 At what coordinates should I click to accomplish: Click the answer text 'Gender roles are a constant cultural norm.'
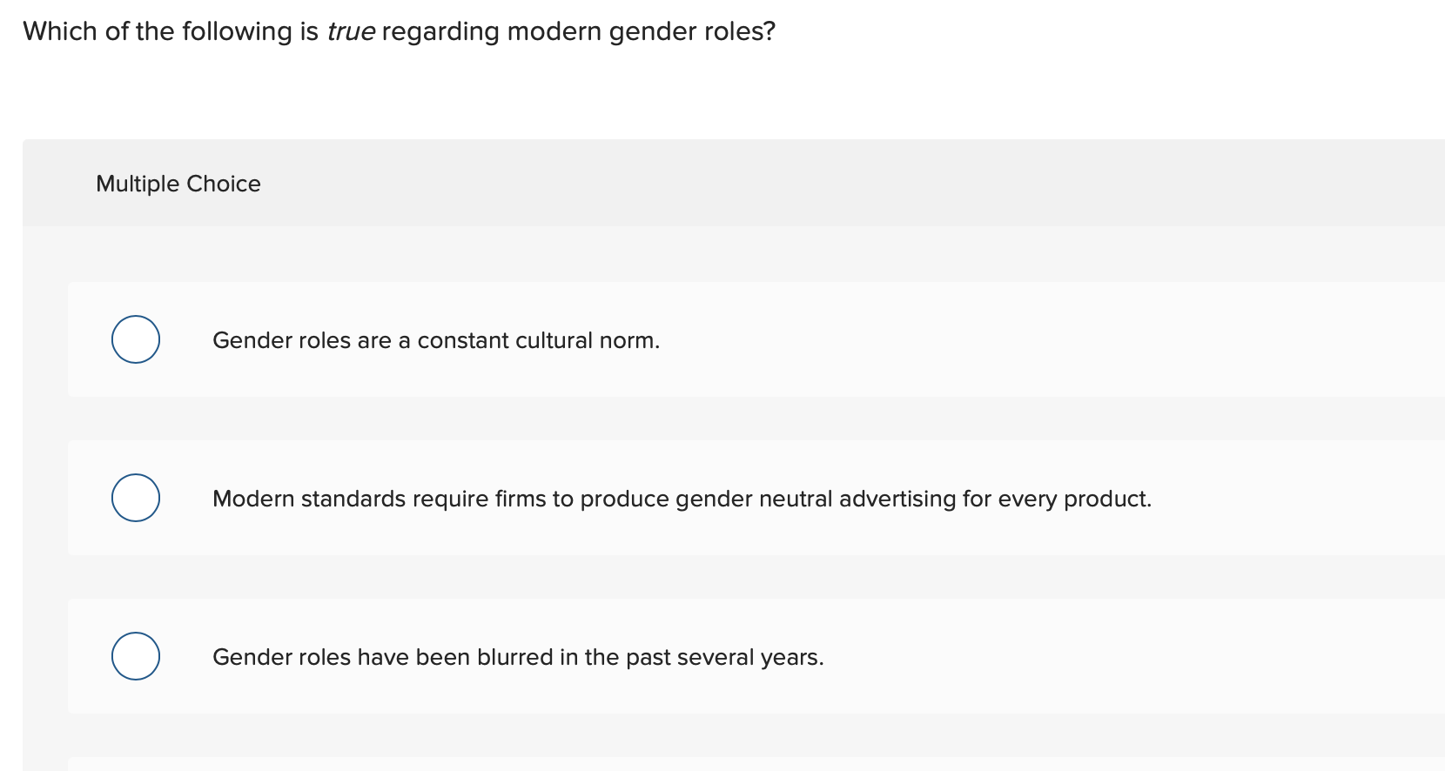[x=435, y=340]
